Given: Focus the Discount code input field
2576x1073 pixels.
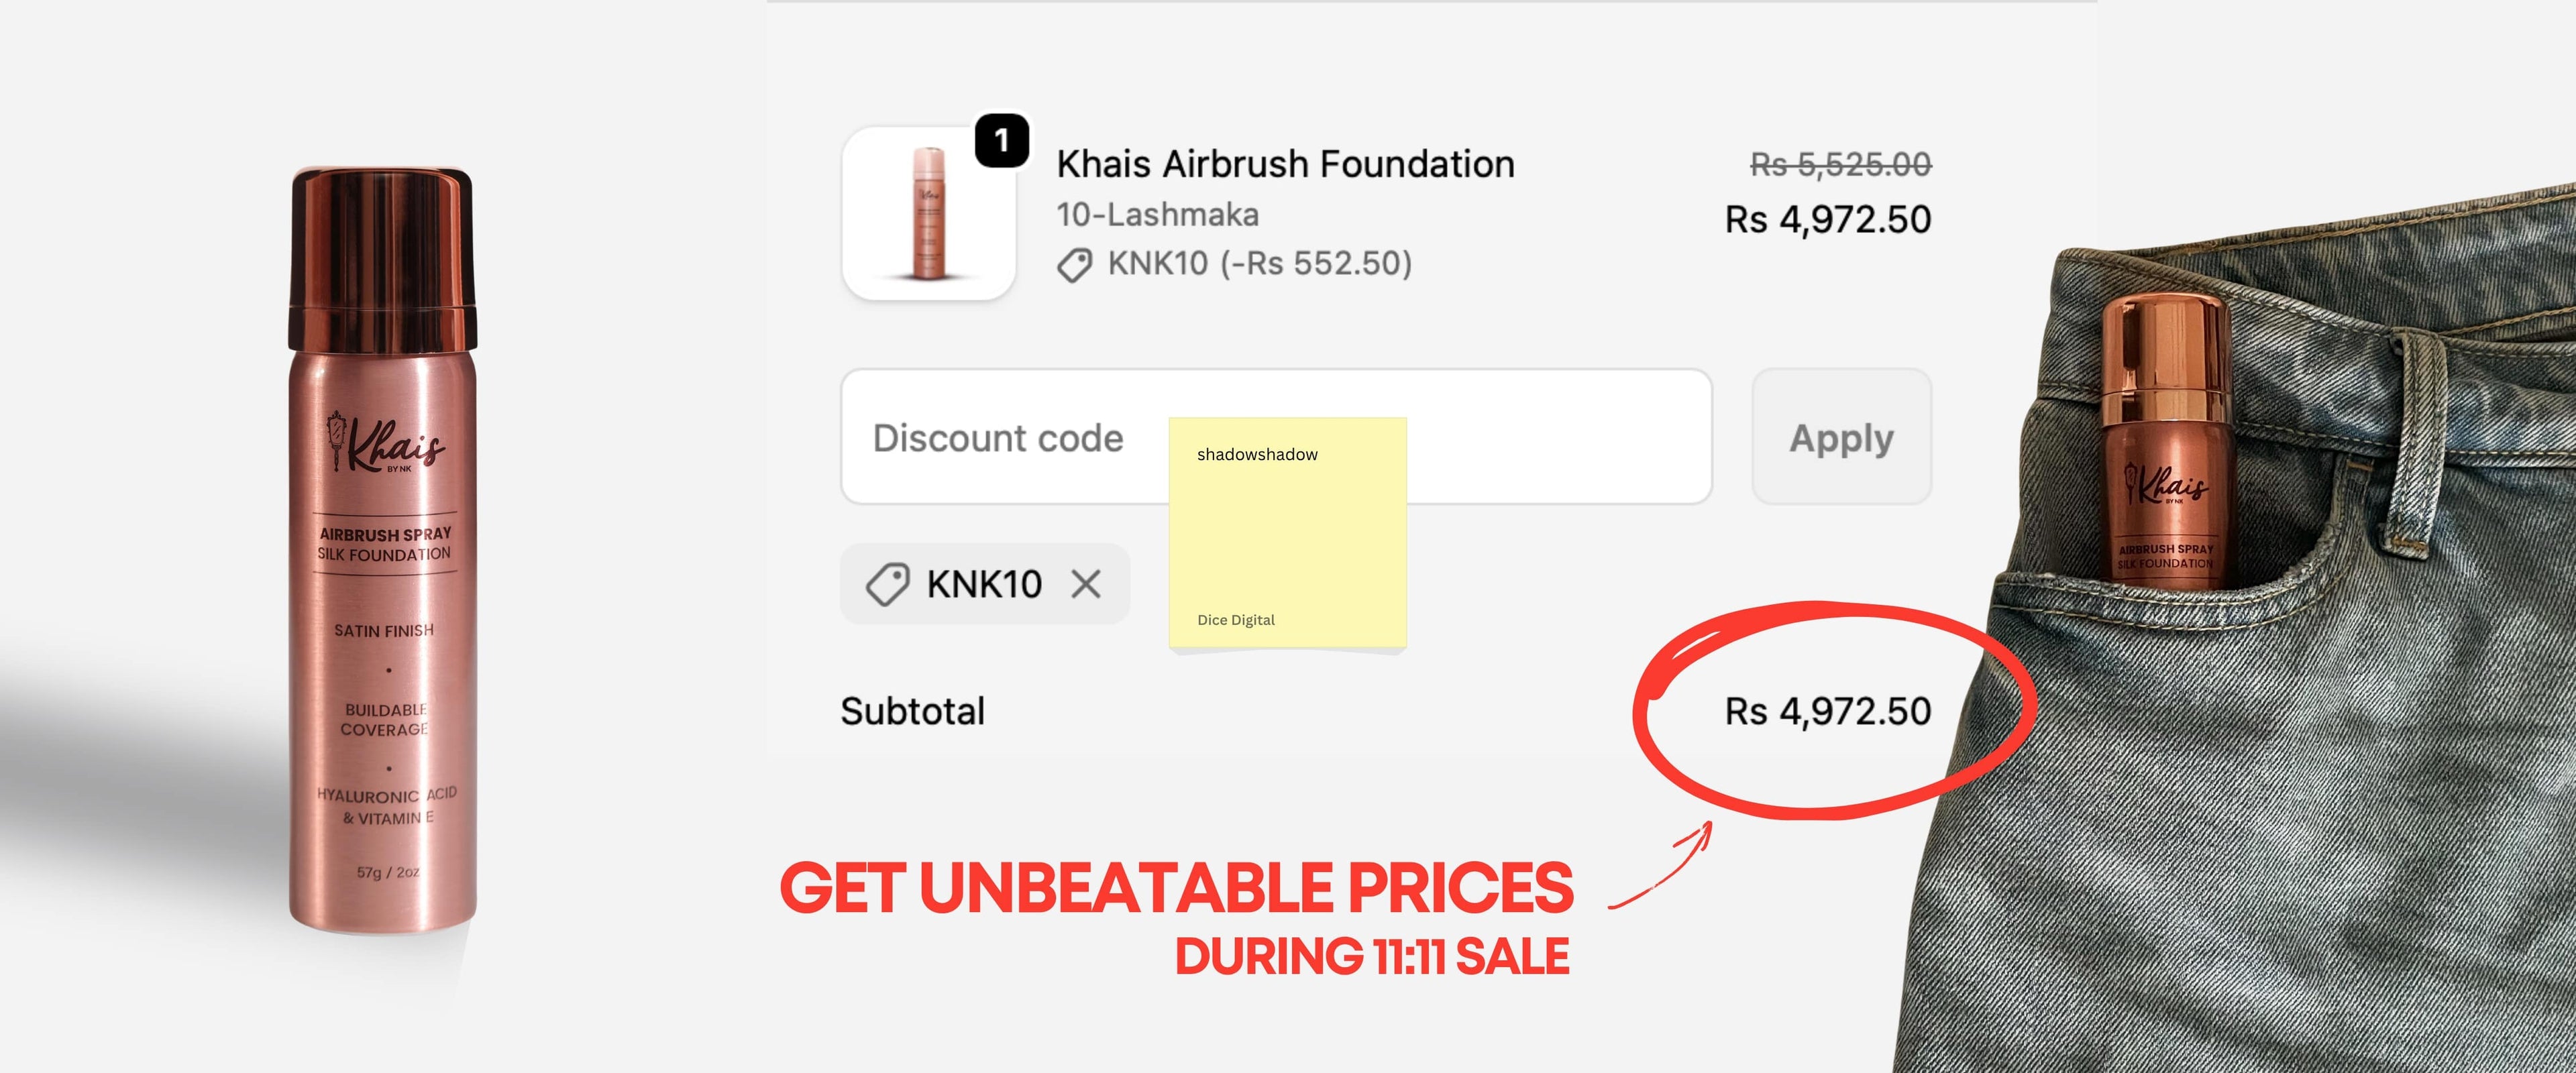Looking at the screenshot, I should 1000,437.
